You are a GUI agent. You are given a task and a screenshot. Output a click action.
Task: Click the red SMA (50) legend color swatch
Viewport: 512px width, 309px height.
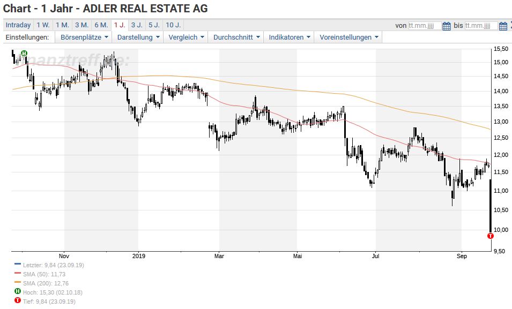click(18, 273)
